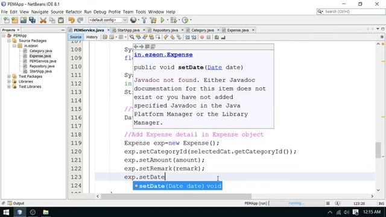Screen dimensions: 386x217
Task: Close the PEMService.java tab
Action: pos(108,30)
